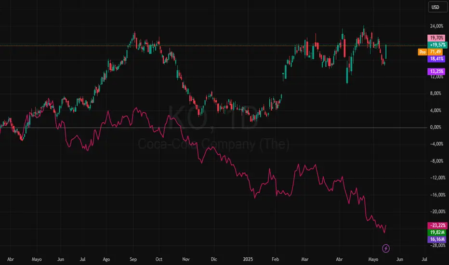Click the Mar month label
The image size is (449, 265).
point(304,259)
